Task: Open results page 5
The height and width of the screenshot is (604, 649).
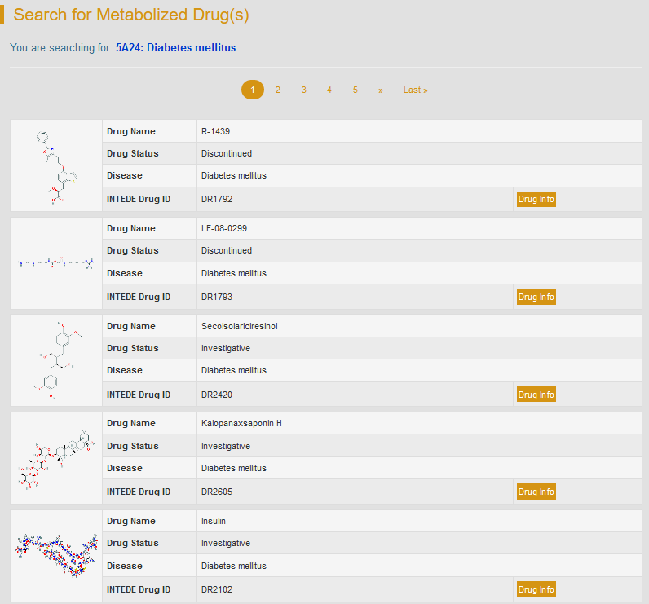Action: point(355,90)
